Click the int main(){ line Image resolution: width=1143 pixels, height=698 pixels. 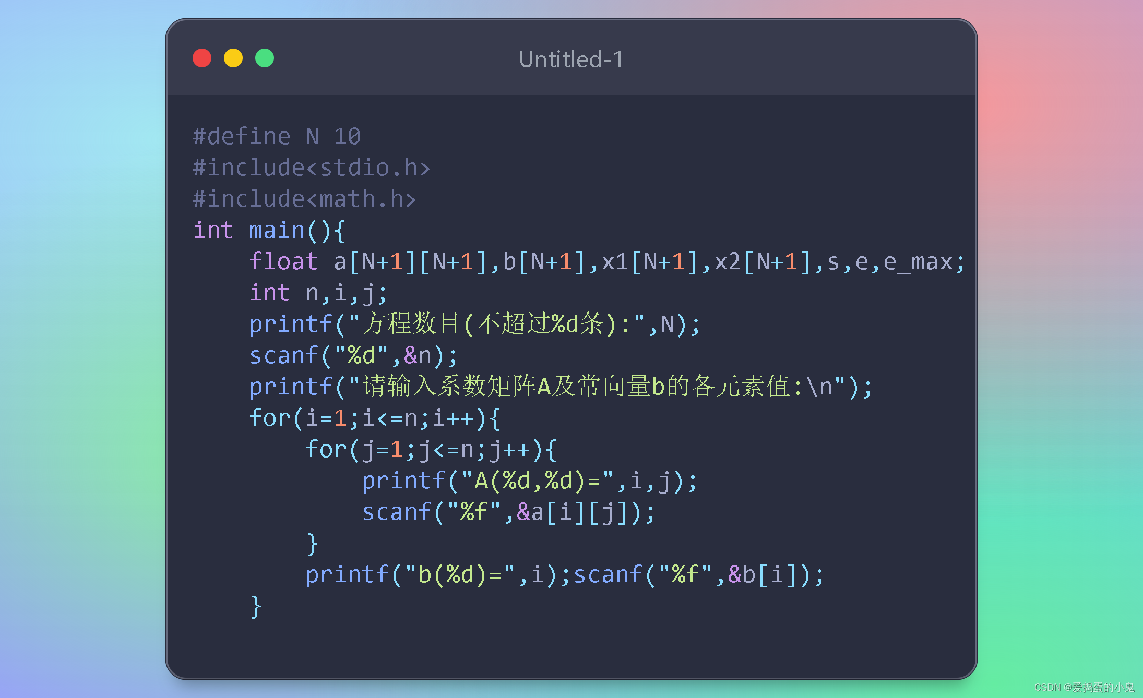[x=269, y=231]
